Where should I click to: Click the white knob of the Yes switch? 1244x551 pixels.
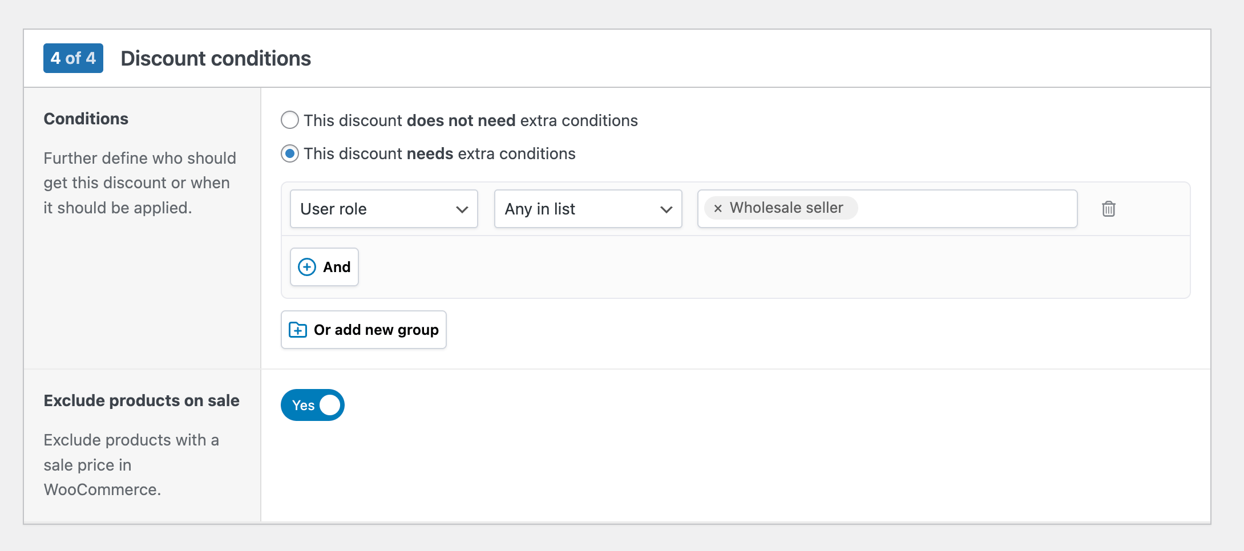330,405
